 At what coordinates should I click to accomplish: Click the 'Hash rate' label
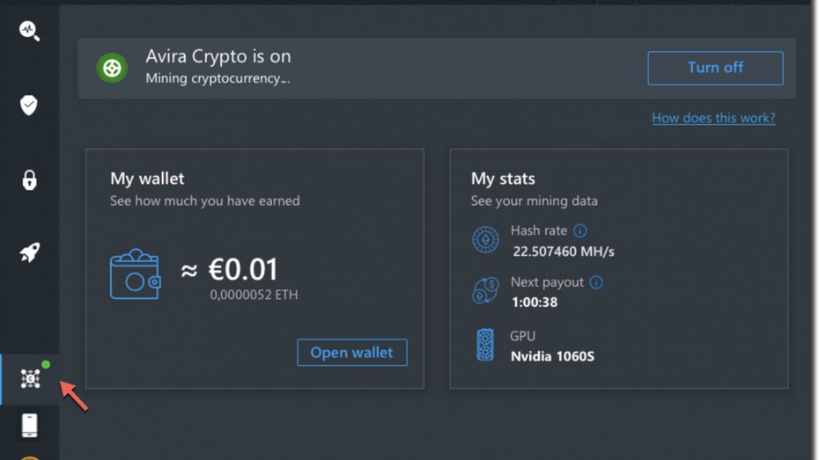pyautogui.click(x=539, y=230)
